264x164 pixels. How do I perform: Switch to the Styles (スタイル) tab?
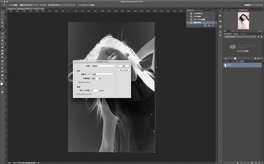pos(243,34)
